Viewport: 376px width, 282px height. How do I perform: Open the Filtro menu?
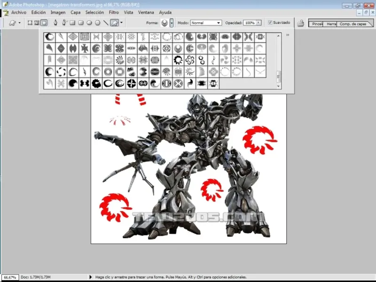point(114,12)
